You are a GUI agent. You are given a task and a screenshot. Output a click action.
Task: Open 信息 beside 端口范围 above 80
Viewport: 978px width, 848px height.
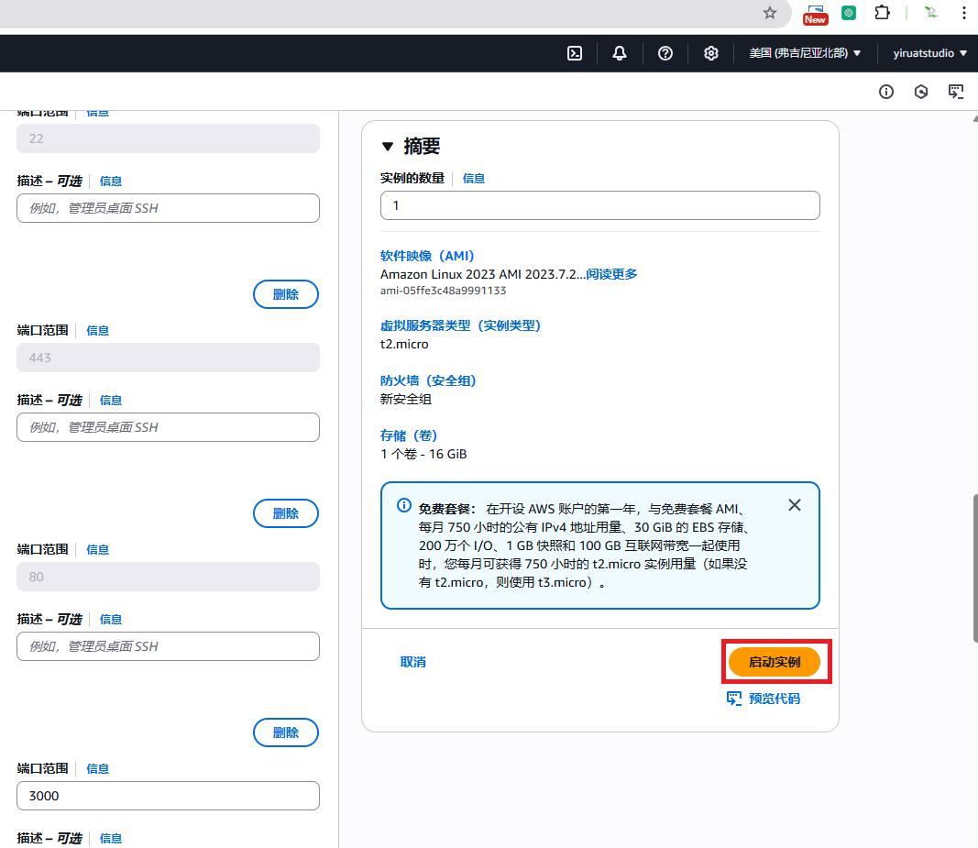(97, 549)
